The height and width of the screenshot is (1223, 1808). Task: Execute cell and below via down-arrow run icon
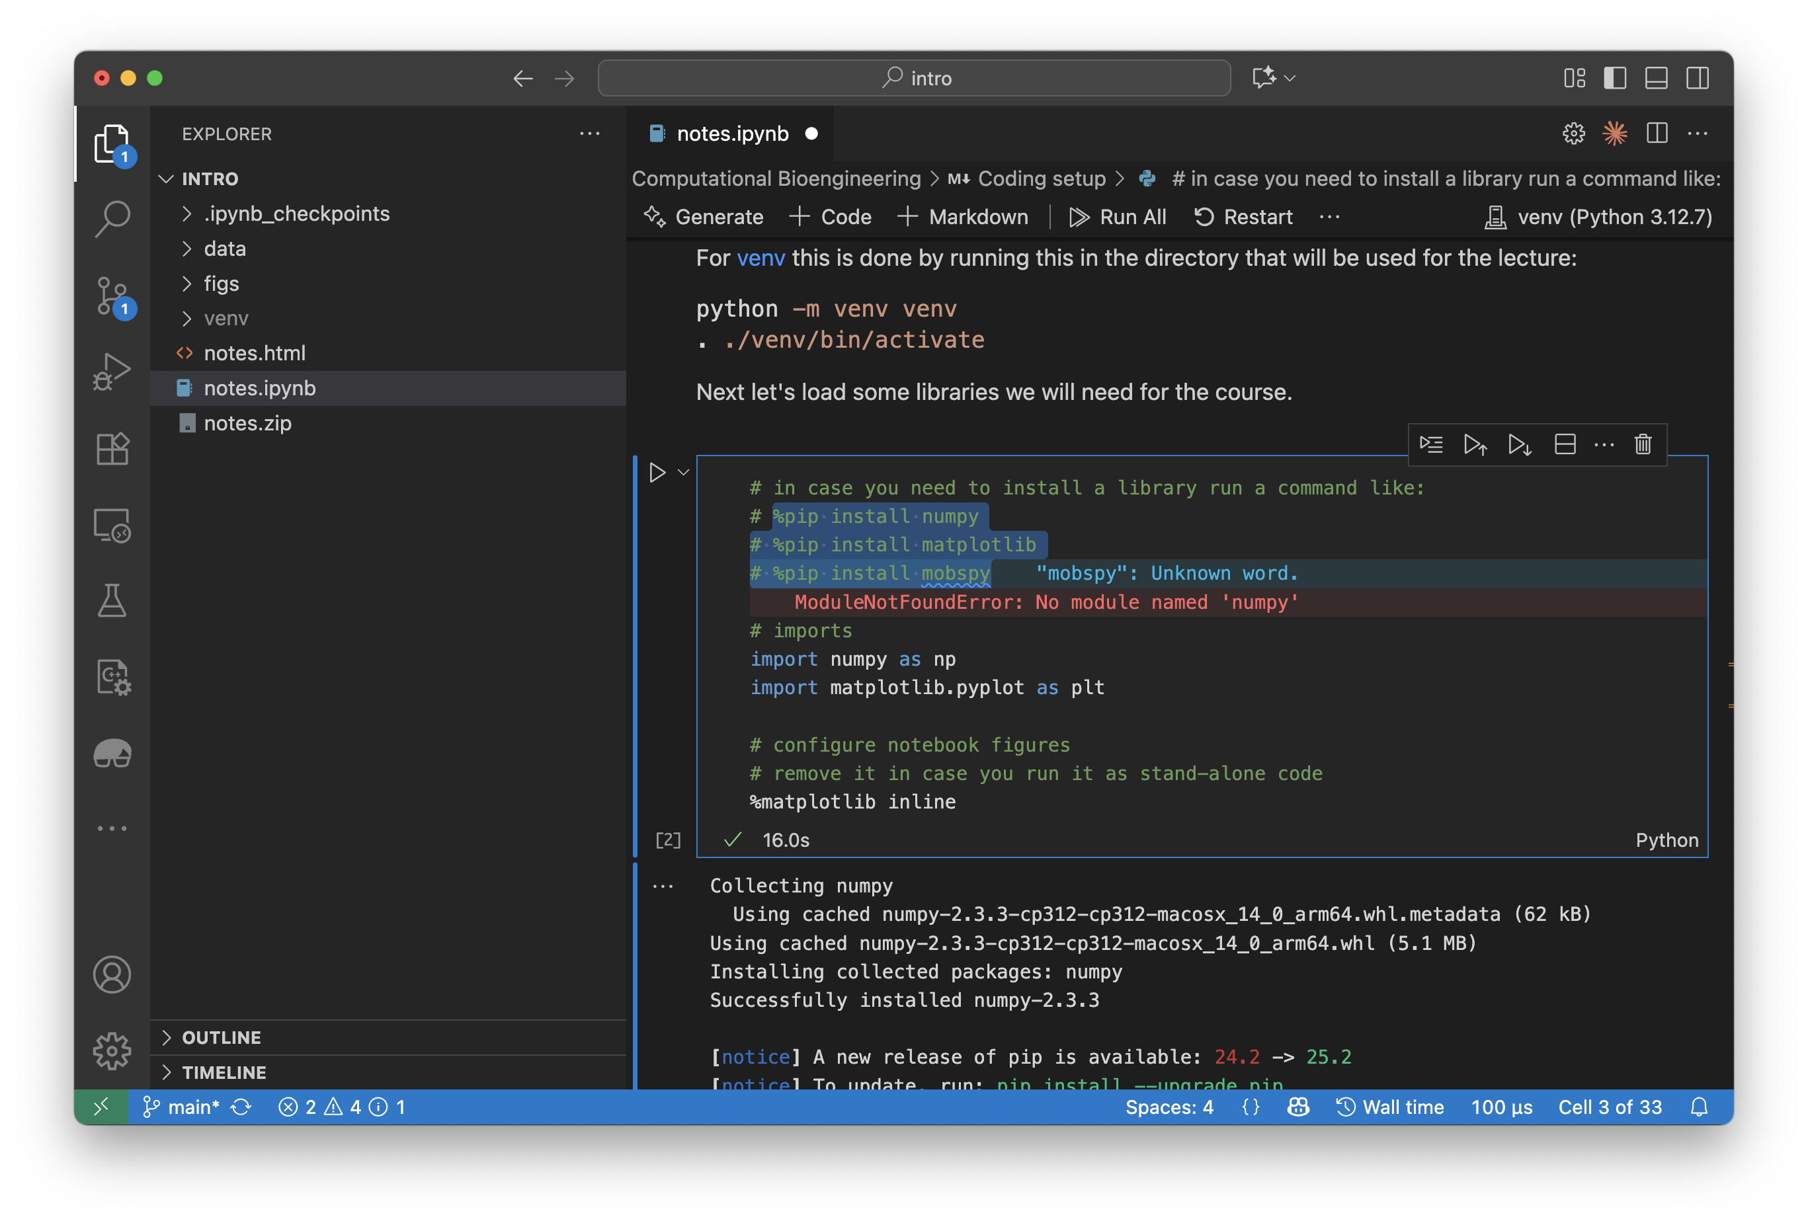pos(1520,444)
